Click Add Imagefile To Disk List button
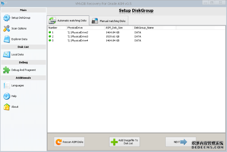This screenshot has width=227, height=152. click(x=124, y=142)
